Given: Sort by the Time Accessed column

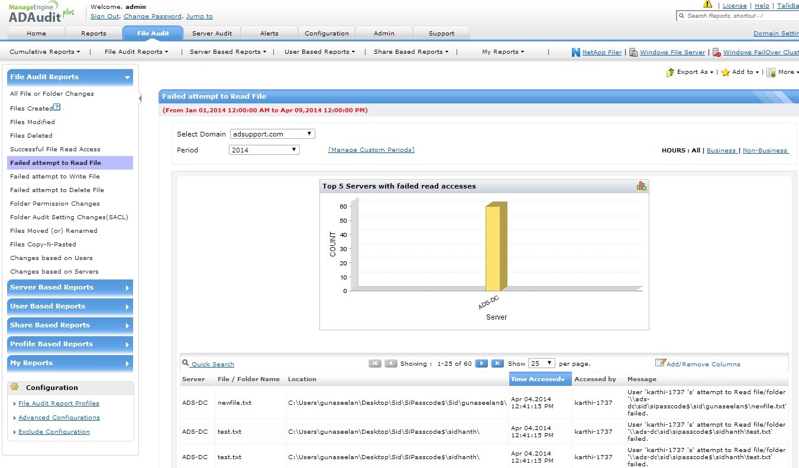Looking at the screenshot, I should click(536, 379).
